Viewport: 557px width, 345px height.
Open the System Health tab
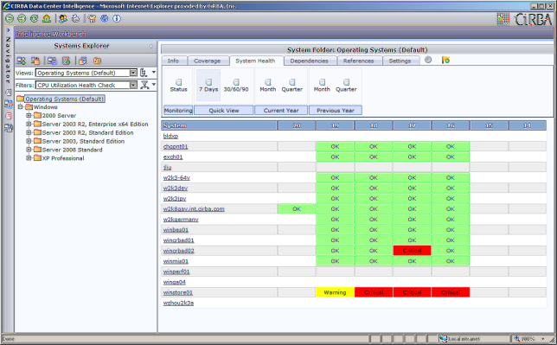255,61
